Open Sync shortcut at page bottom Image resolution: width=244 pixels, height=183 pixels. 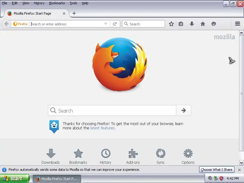[x=161, y=156]
